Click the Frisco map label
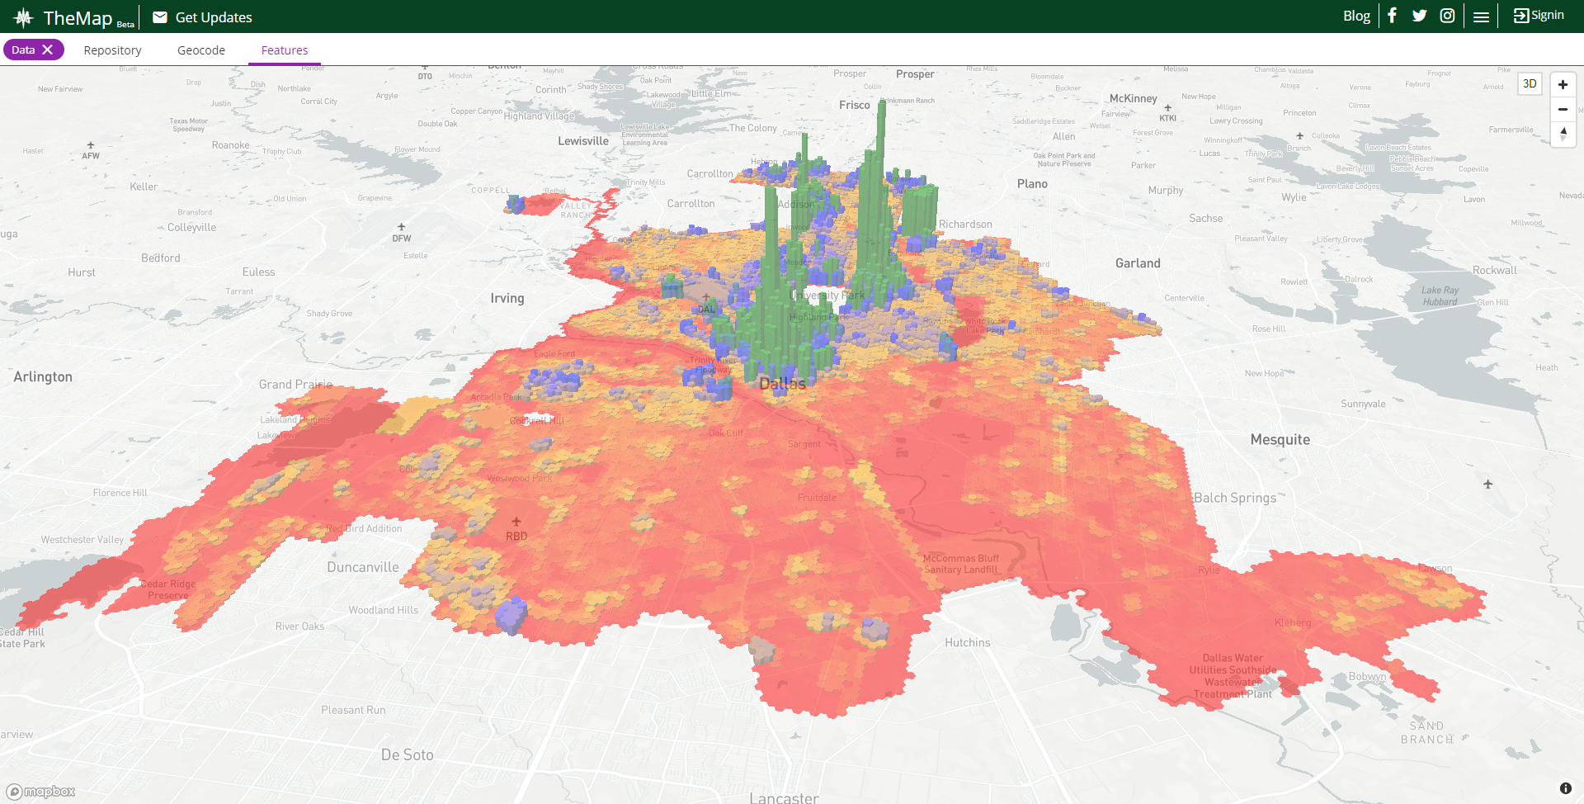The height and width of the screenshot is (804, 1584). coord(855,105)
